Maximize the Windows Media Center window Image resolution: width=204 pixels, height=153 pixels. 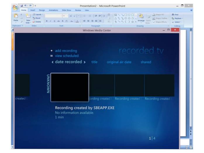coord(168,30)
